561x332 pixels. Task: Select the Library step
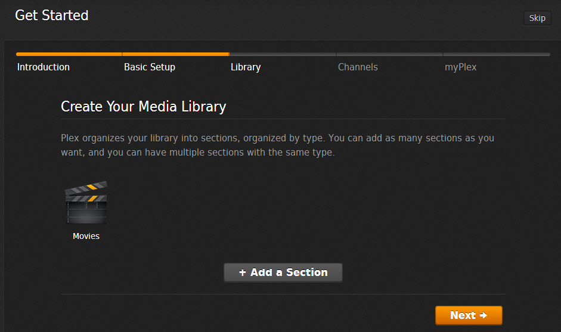[x=246, y=67]
